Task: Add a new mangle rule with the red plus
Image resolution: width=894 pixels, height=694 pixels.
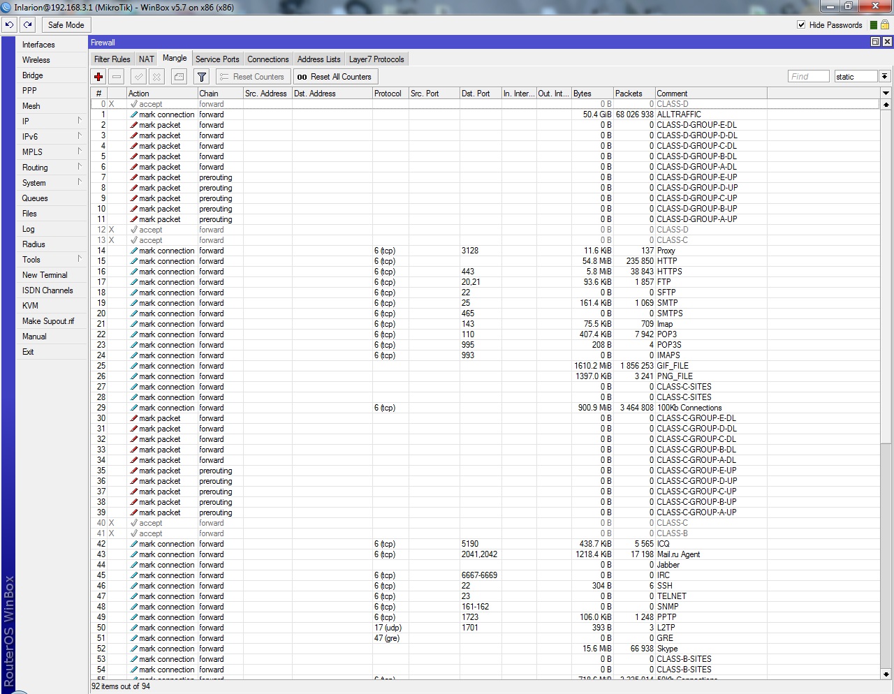Action: [x=98, y=77]
